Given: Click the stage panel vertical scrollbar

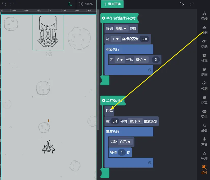Looking at the screenshot, I should click(98, 70).
